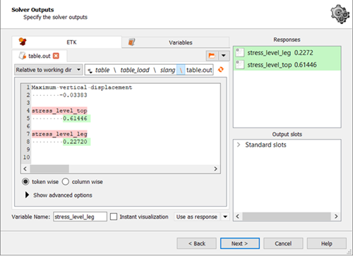Viewport: 353px width, 256px height.
Task: Click the text viewer horizontal scrollbar thumb
Action: click(49, 169)
